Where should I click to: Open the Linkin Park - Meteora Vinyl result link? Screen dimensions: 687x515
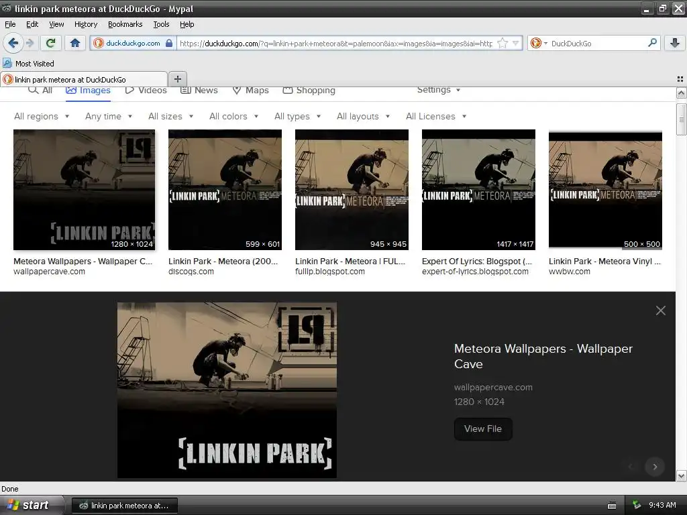click(604, 261)
